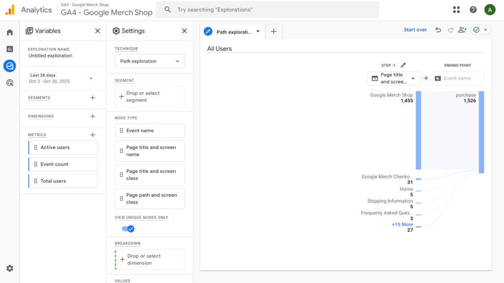
Task: Open the Home icon in left sidebar
Action: (x=9, y=32)
